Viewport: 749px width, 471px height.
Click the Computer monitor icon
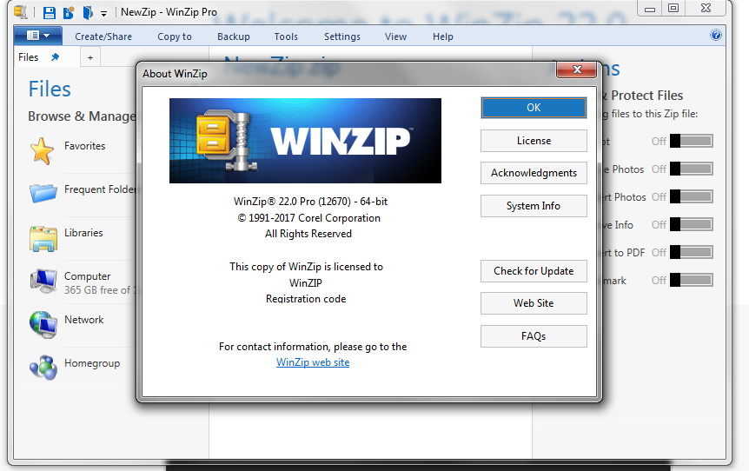point(43,281)
